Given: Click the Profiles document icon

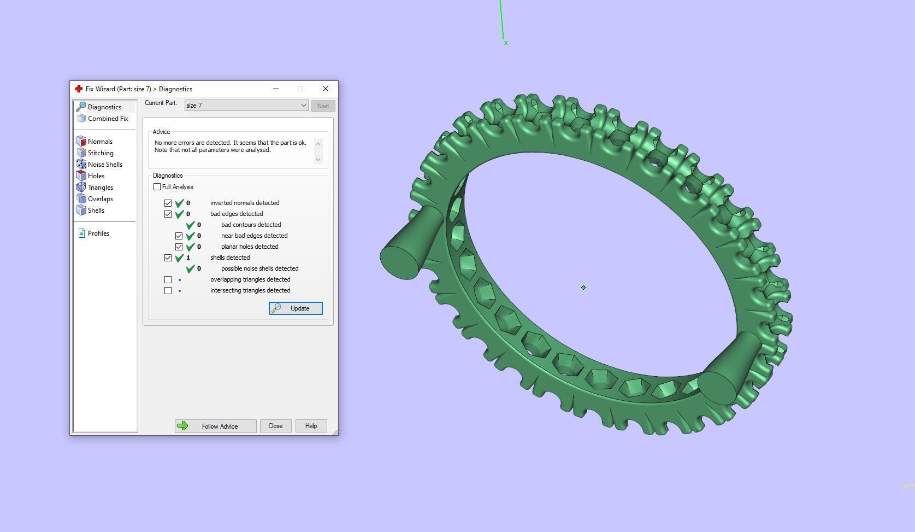Looking at the screenshot, I should pos(81,233).
